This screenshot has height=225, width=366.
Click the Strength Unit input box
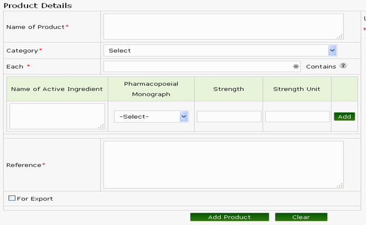pos(297,116)
